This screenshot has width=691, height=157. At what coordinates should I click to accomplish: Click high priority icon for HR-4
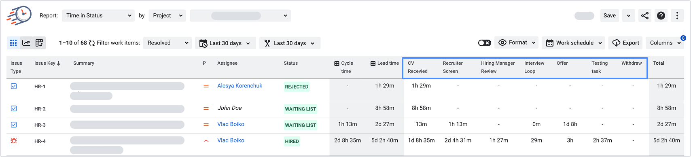click(206, 141)
